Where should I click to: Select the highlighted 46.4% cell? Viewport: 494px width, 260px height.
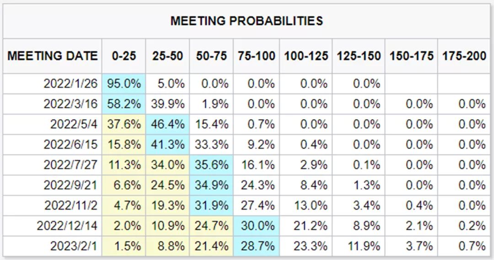point(167,124)
